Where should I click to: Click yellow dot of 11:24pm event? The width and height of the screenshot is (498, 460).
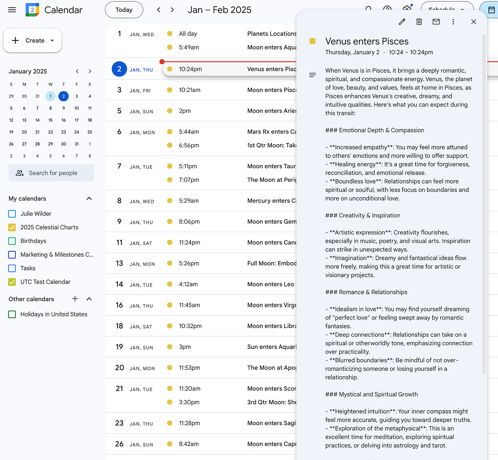point(170,243)
